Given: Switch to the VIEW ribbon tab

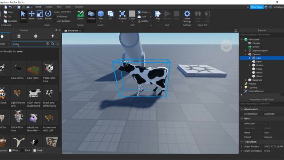Looking at the screenshot, I should [68, 7].
